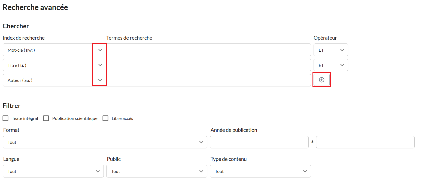Click the keyword search terms field
This screenshot has height=184, width=422.
pos(208,50)
